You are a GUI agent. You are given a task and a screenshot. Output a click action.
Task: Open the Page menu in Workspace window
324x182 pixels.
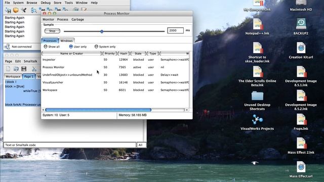pos(9,61)
